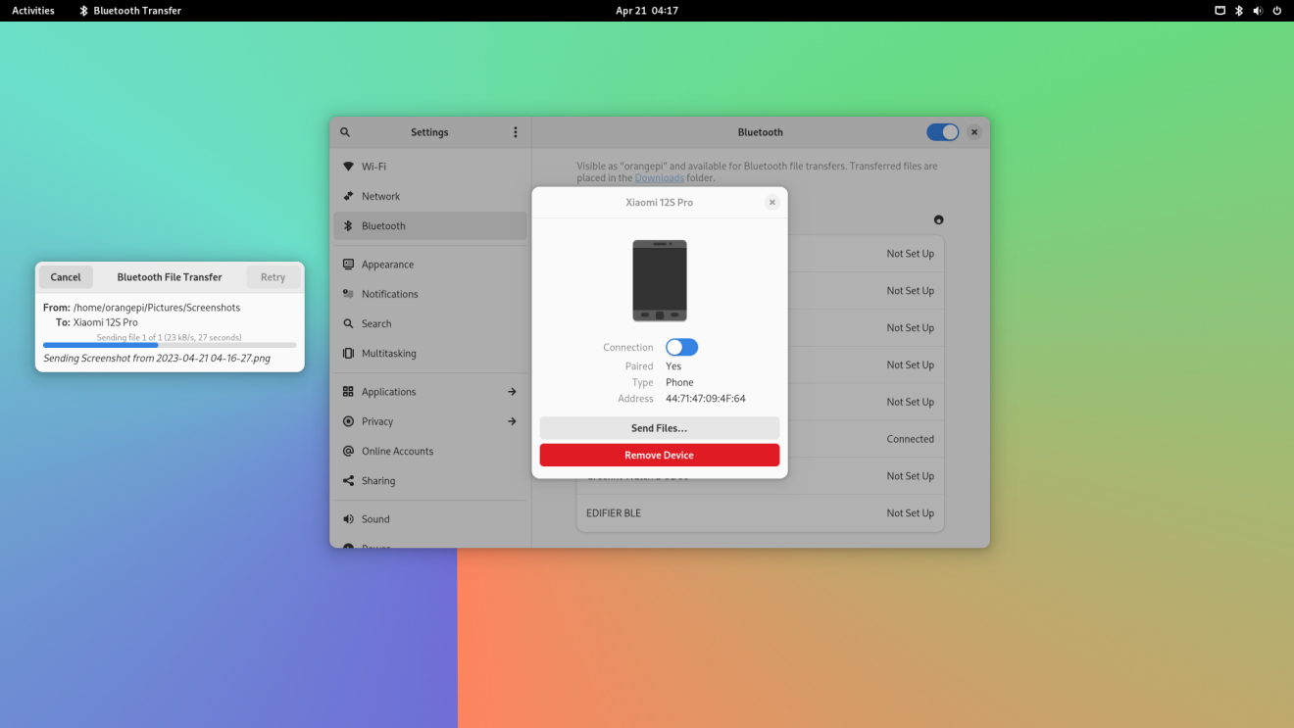Turn off the main Bluetooth switch
This screenshot has width=1294, height=728.
[943, 132]
